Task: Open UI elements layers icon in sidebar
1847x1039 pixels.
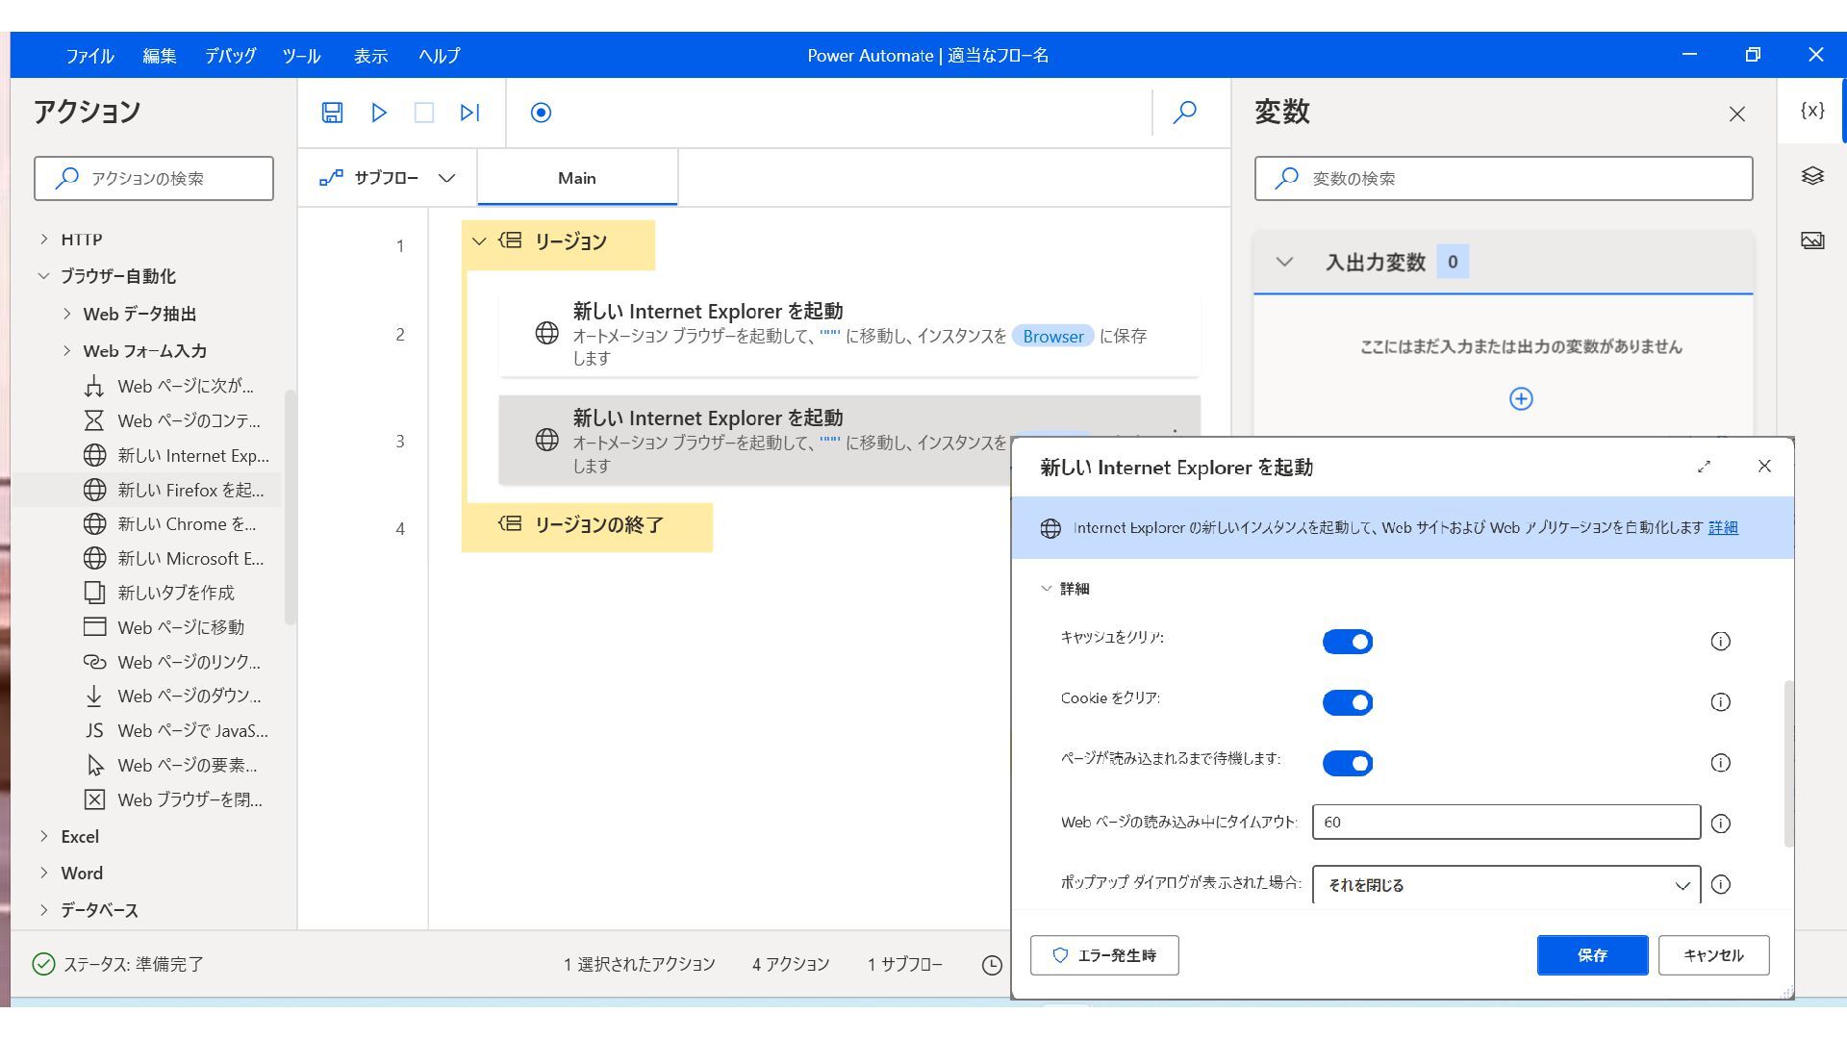Action: coord(1812,176)
